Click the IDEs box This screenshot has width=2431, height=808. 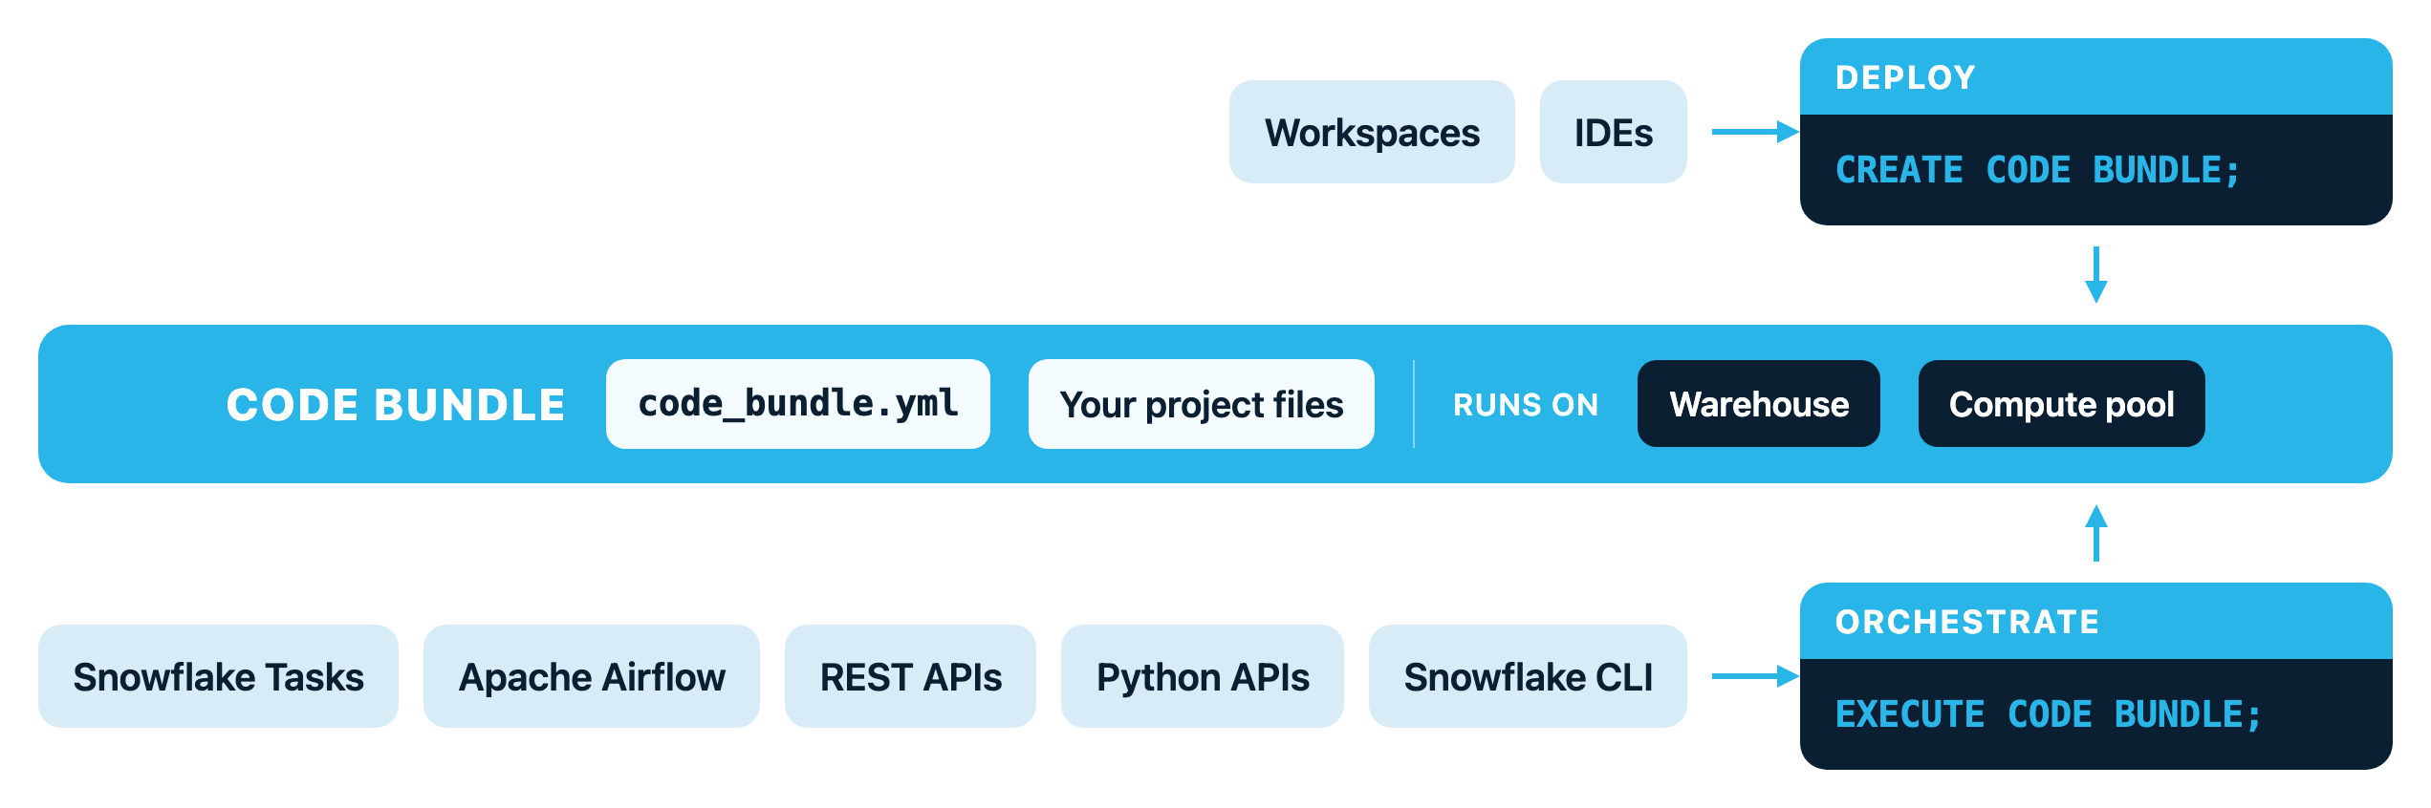(1614, 132)
